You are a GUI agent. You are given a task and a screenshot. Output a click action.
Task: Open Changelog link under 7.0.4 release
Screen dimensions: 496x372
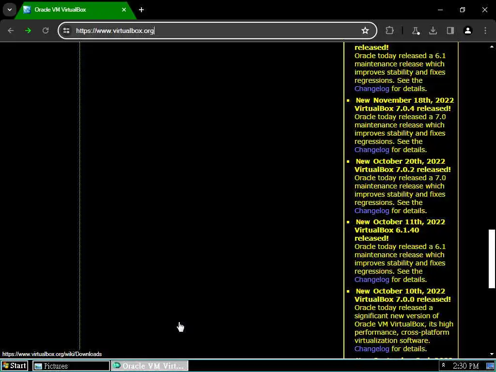(x=372, y=150)
